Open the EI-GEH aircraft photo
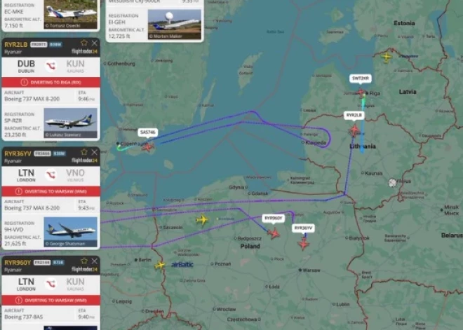 point(175,25)
